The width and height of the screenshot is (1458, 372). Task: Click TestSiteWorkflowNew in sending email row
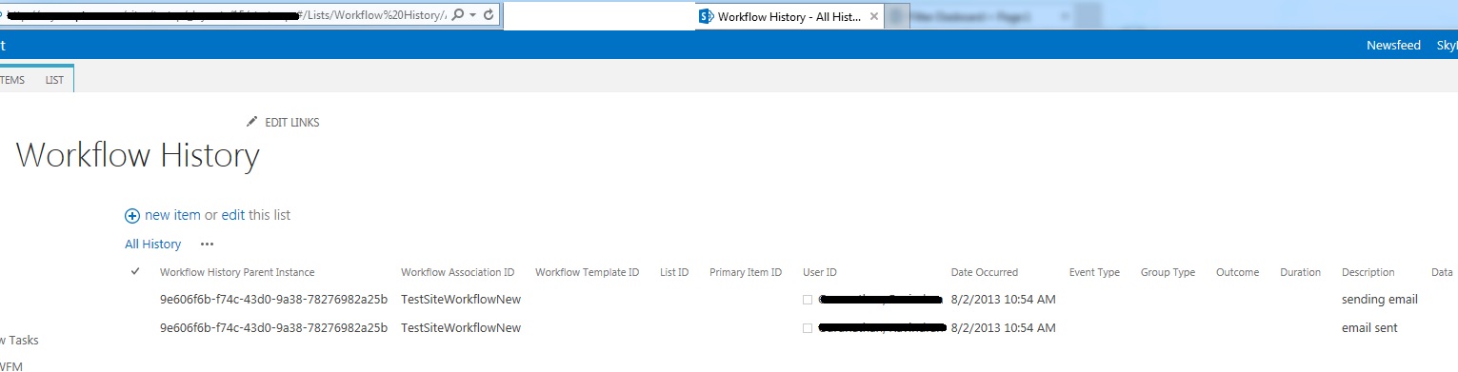[x=461, y=300]
